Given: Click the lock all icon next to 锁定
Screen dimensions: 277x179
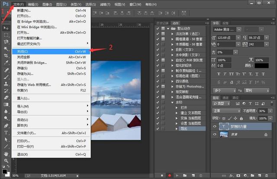Looking at the screenshot, I should (x=242, y=118).
